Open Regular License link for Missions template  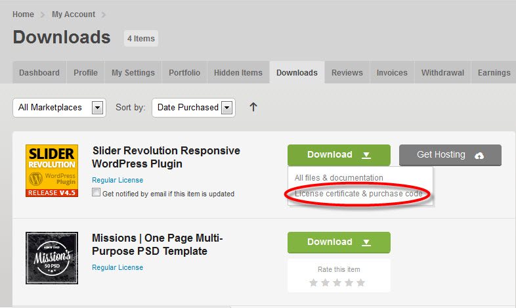(x=118, y=267)
